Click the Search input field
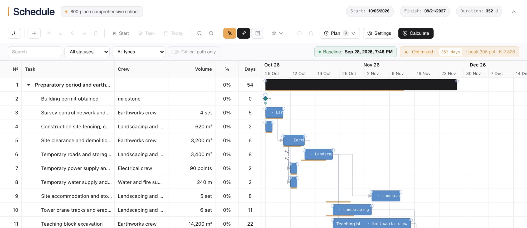Viewport: 527px width, 228px height. [x=35, y=52]
